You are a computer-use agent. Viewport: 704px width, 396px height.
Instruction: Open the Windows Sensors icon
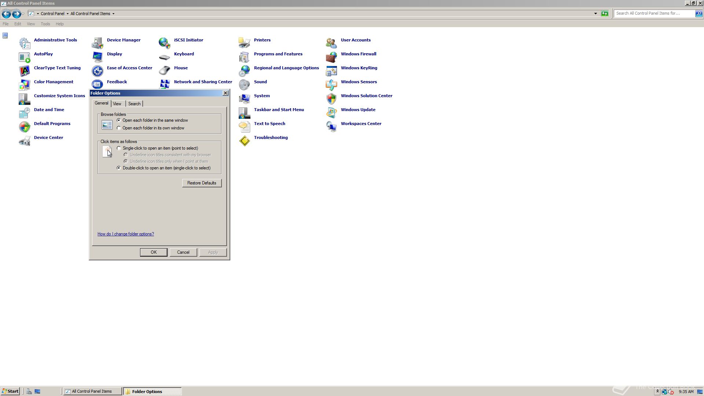pyautogui.click(x=331, y=85)
